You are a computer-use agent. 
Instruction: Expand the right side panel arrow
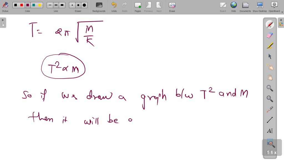(281, 20)
